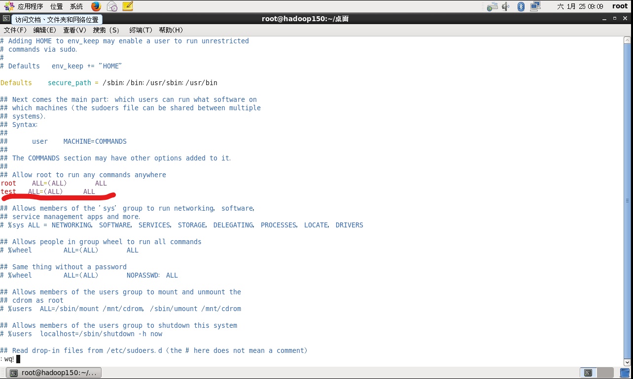The width and height of the screenshot is (633, 379).
Task: Click the '# %sys ALL = NETWORKING' line
Action: [181, 225]
